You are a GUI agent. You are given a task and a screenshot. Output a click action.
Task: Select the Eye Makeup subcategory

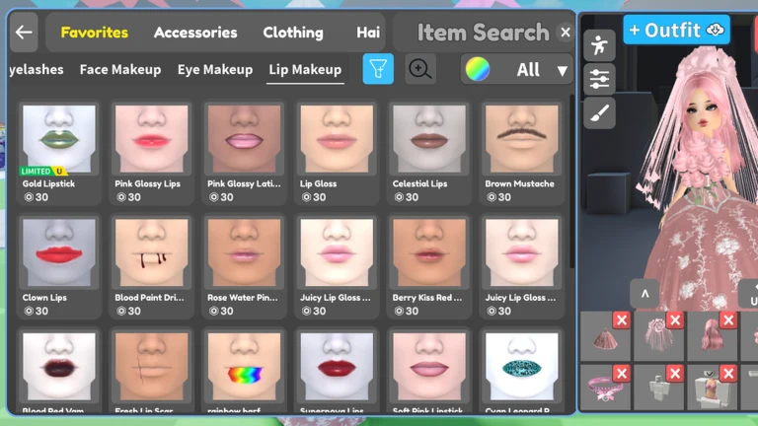point(214,70)
